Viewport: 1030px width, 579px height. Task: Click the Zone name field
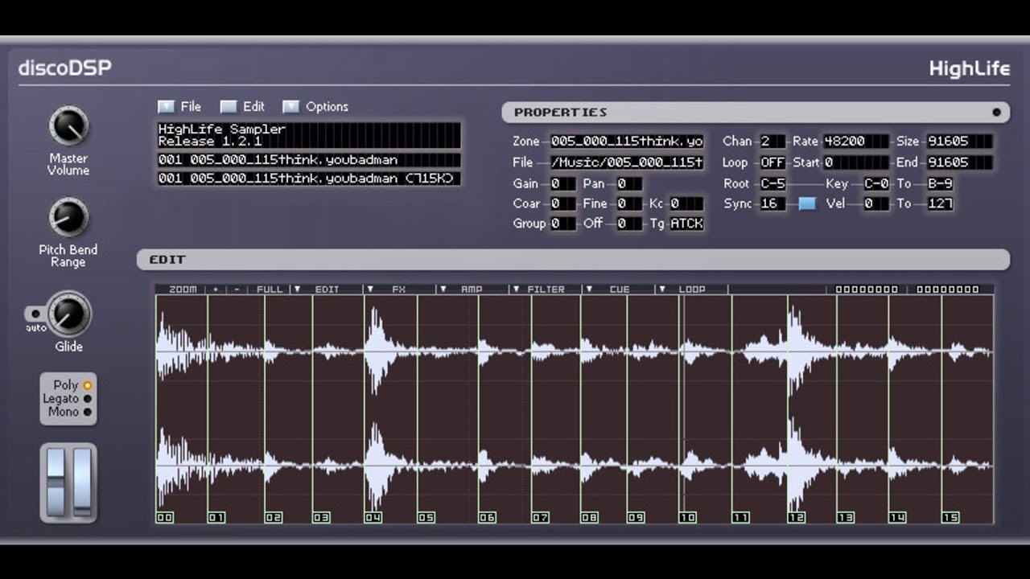click(x=627, y=142)
